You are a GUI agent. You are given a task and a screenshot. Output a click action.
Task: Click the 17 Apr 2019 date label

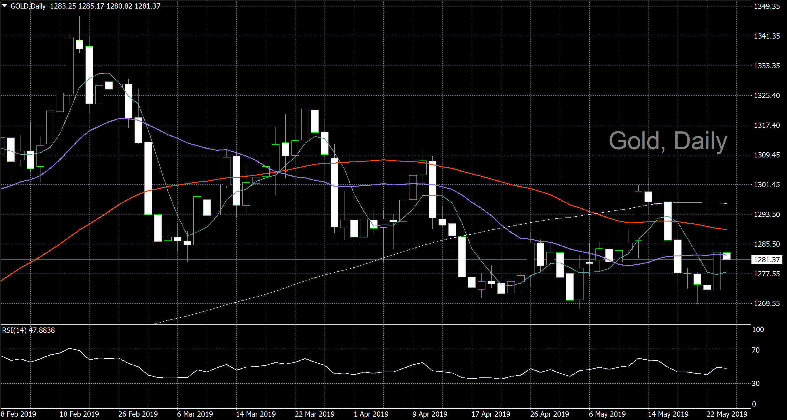pyautogui.click(x=491, y=414)
